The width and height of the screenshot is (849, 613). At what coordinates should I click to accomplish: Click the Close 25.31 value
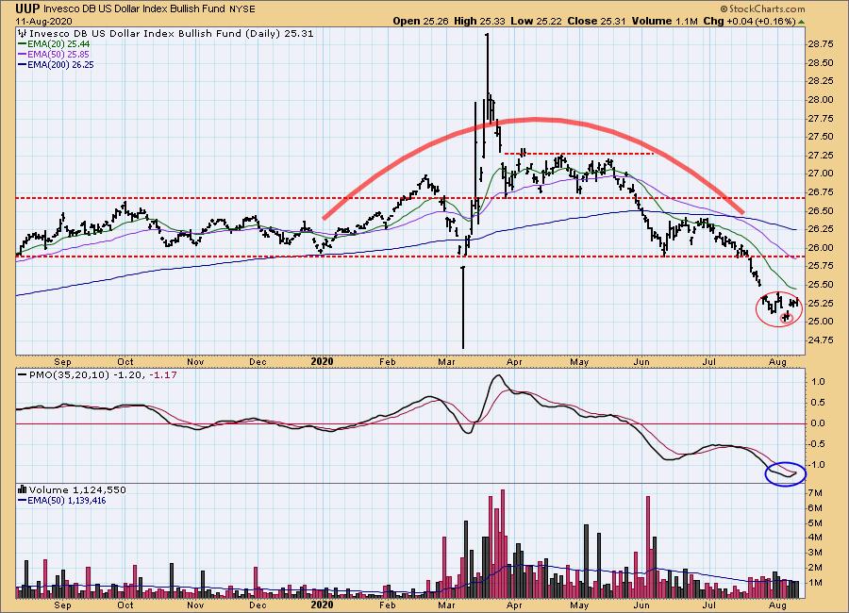(596, 21)
